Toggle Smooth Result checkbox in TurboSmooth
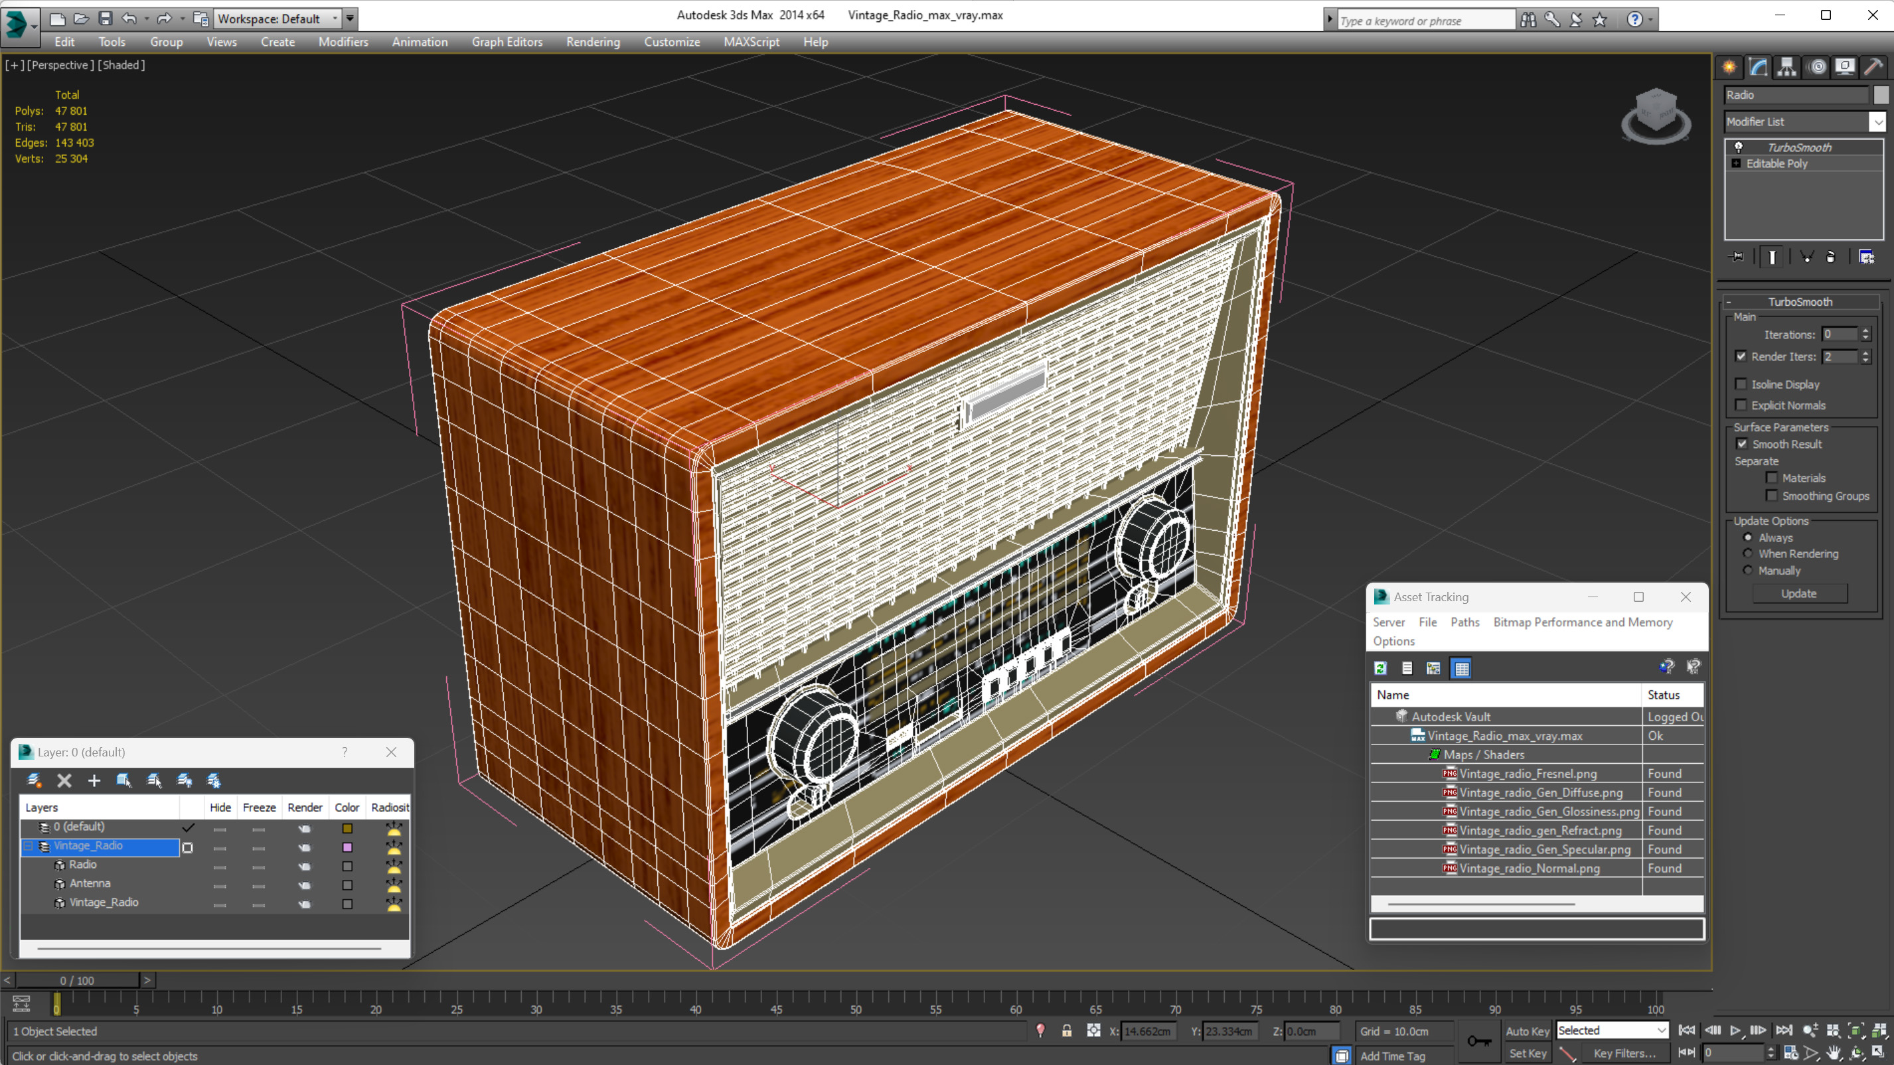 pos(1742,443)
